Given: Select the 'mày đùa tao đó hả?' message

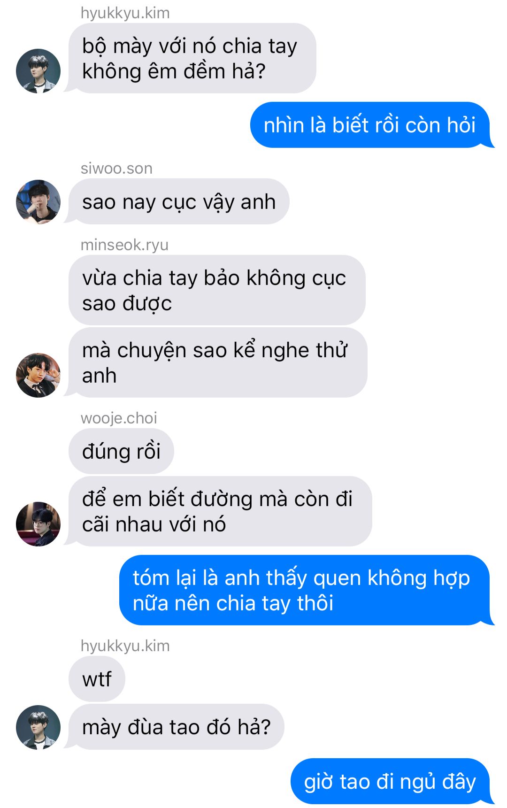Looking at the screenshot, I should point(177,727).
